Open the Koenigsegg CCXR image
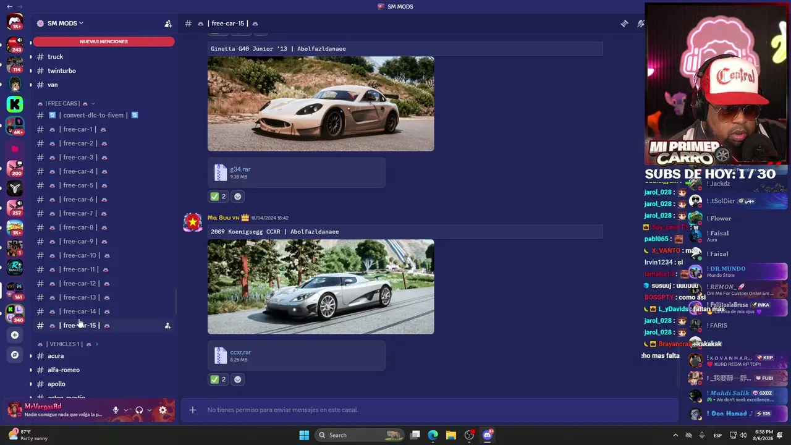Viewport: 791px width, 445px height. (321, 287)
